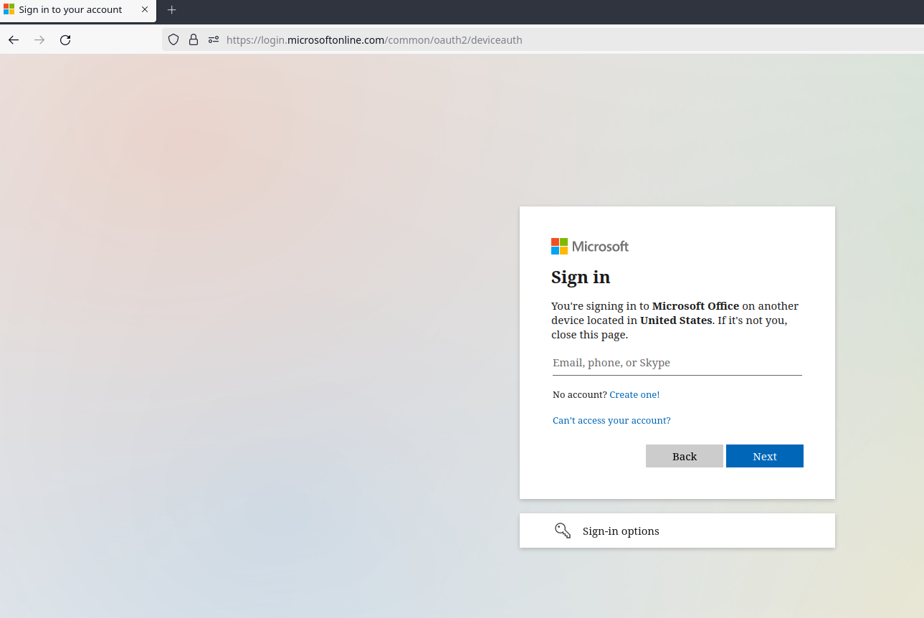Viewport: 924px width, 618px height.
Task: Click the Microsoft logo icon
Action: point(559,246)
